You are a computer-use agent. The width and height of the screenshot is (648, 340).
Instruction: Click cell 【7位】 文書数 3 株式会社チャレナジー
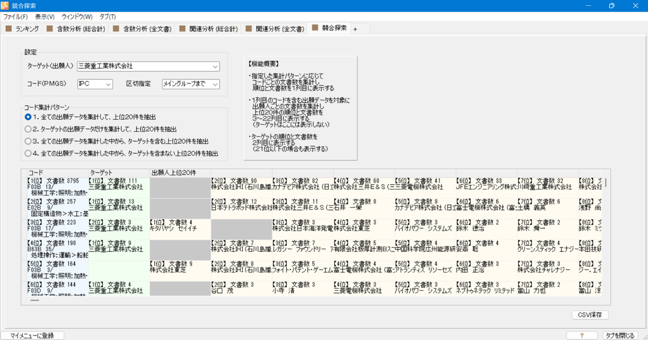coord(547,270)
